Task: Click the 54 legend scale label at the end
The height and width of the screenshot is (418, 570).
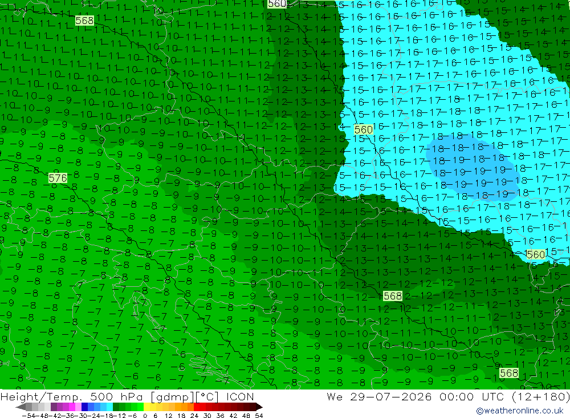Action: (259, 416)
